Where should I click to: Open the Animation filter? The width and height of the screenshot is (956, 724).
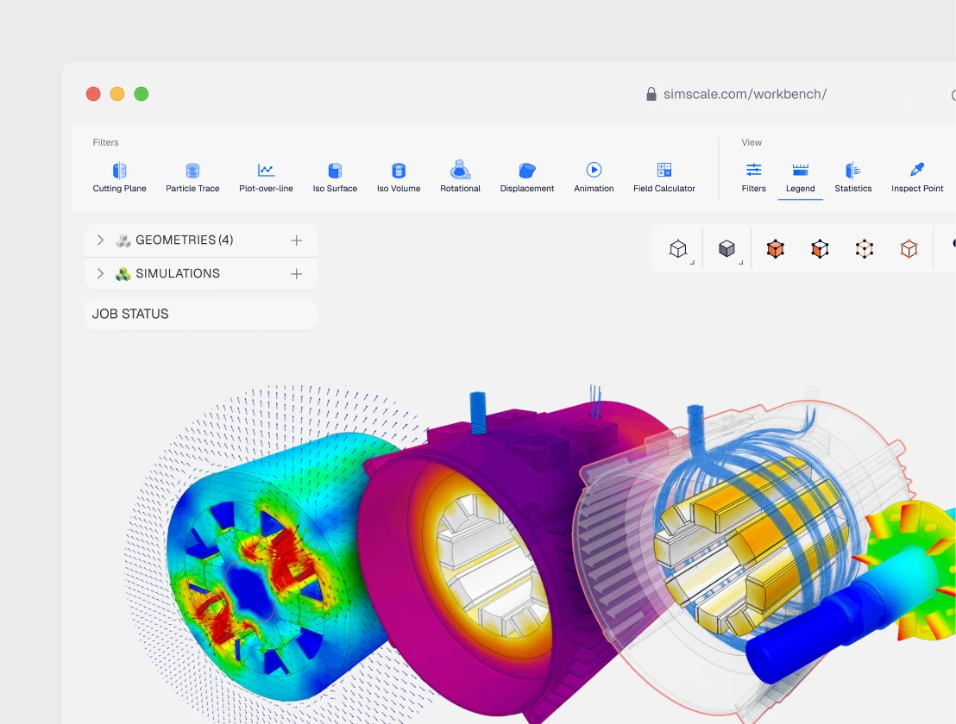[594, 178]
